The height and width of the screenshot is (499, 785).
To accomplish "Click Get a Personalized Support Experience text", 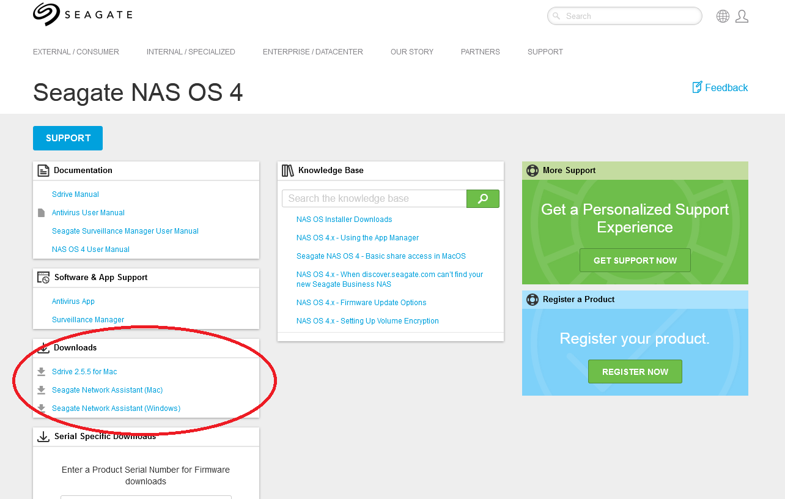I will [635, 218].
